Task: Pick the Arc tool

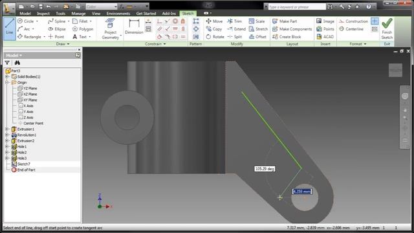Action: click(24, 28)
